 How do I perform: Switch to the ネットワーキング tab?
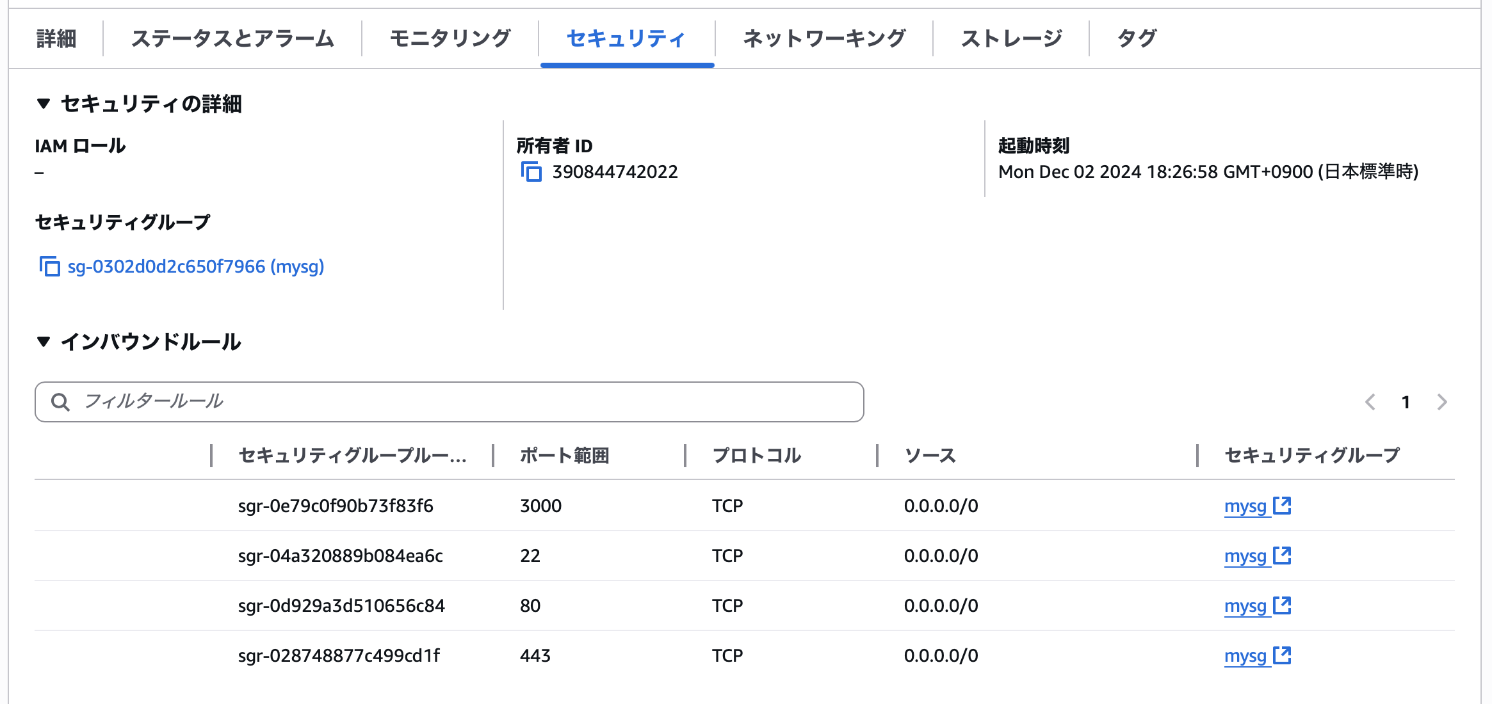point(823,38)
